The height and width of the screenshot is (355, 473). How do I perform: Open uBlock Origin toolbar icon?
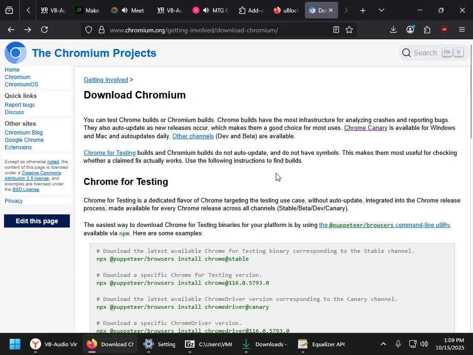coord(444,30)
